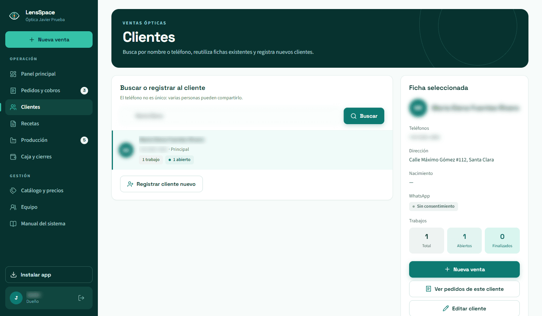Click address 'Calle Máximo Gómez #112, Santa Clara'

pyautogui.click(x=451, y=160)
